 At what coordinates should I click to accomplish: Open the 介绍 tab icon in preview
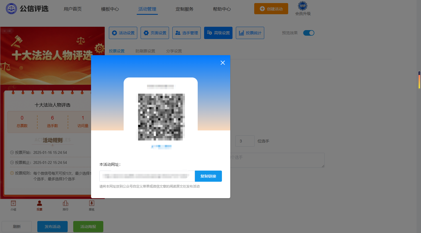(13, 205)
